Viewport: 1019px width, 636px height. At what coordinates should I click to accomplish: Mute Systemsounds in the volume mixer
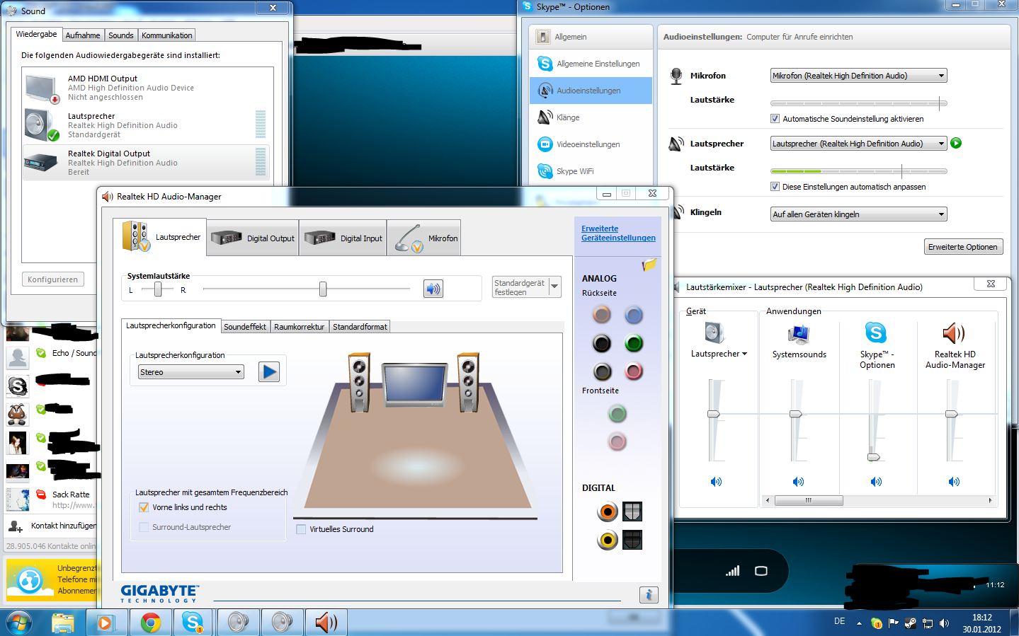coord(798,482)
